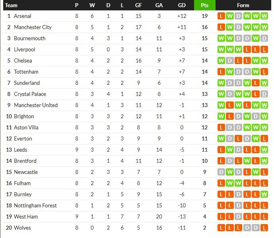Click Nottingham Forest's grey D form badge

click(239, 205)
